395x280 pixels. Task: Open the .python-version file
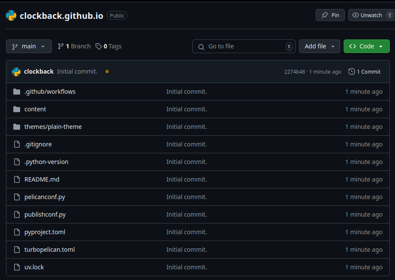pyautogui.click(x=46, y=162)
